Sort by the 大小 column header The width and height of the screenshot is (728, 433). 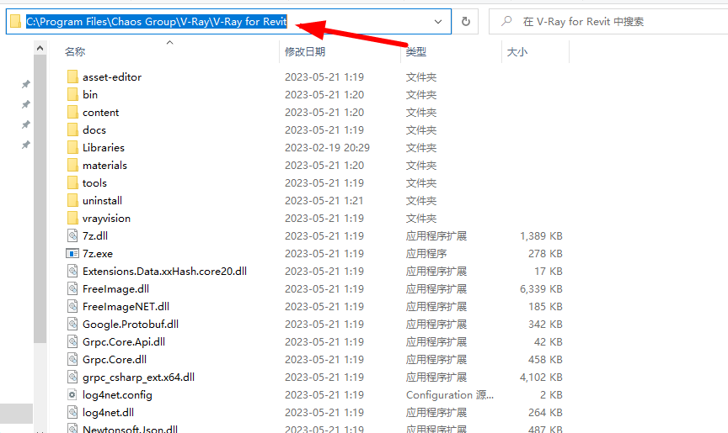[517, 51]
